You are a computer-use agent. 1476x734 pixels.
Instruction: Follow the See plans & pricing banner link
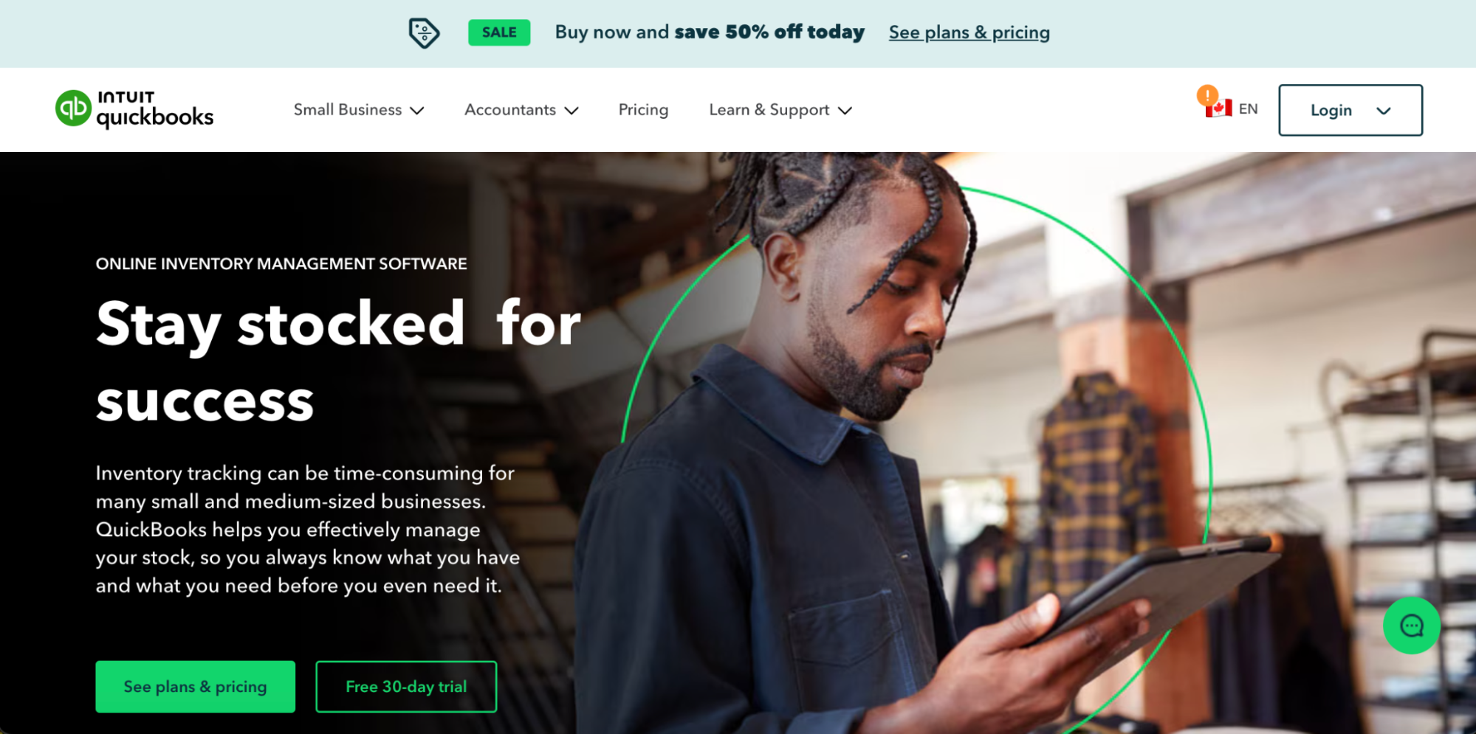pos(969,32)
